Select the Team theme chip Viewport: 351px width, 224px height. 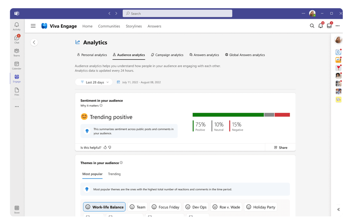point(137,207)
